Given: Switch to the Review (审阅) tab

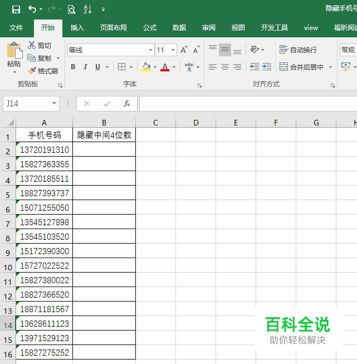Looking at the screenshot, I should [209, 28].
